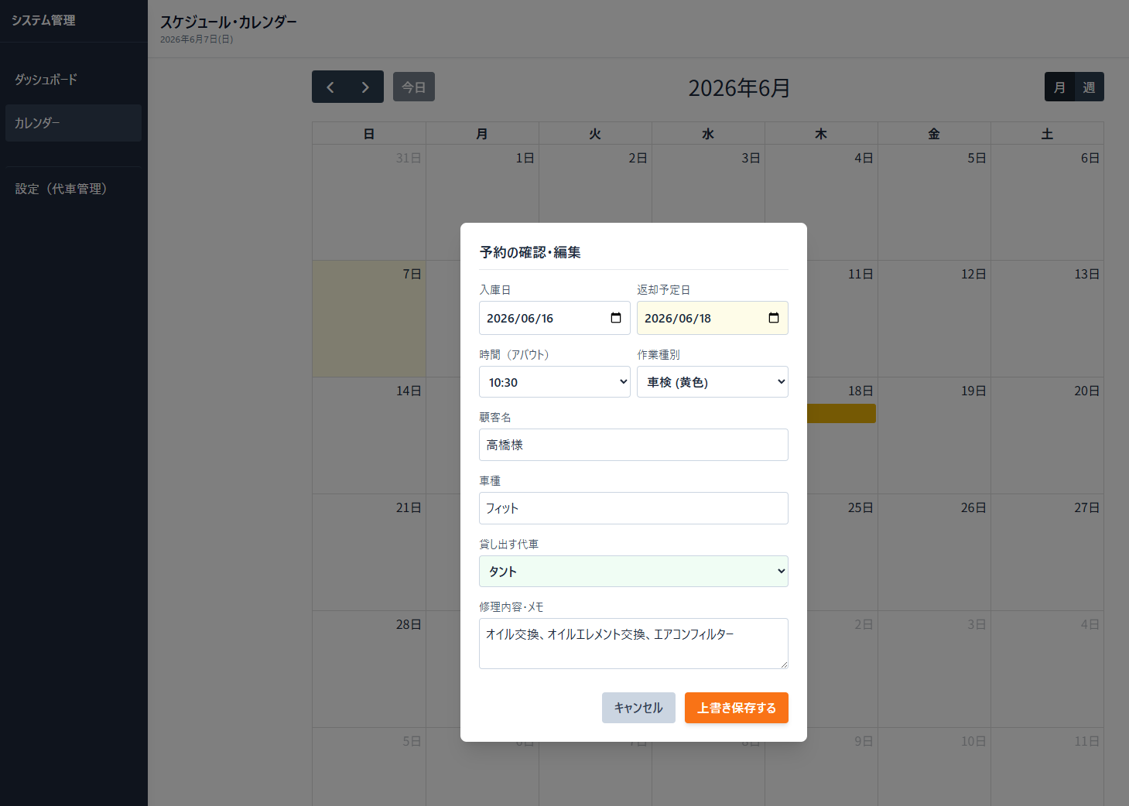Click 上書き保存する to save the reservation
The image size is (1129, 806).
pyautogui.click(x=737, y=708)
